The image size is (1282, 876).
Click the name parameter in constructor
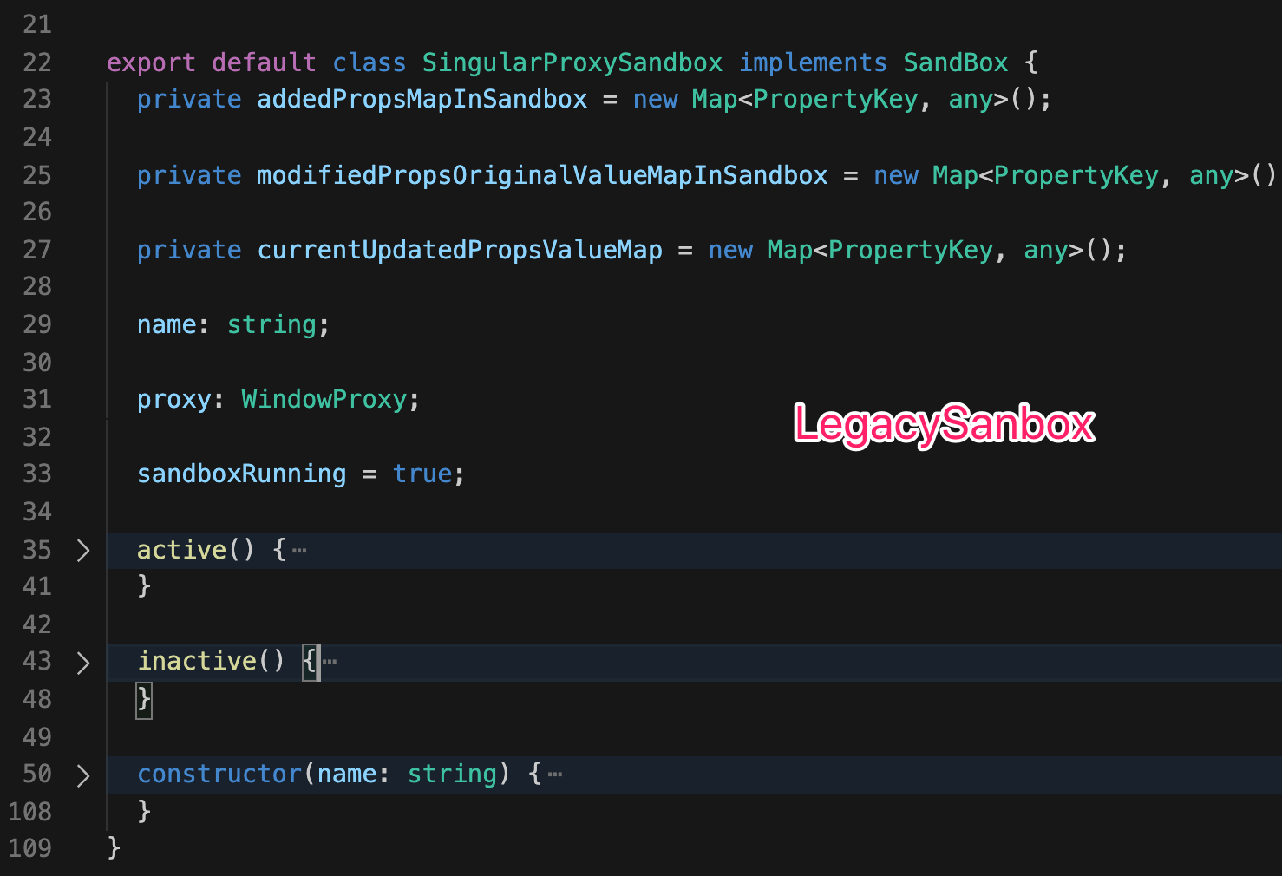pos(347,774)
